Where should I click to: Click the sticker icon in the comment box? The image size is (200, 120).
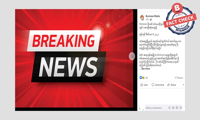(181, 108)
